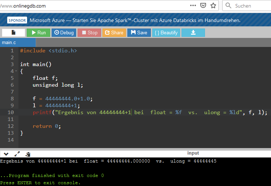Click on 'l = 44444444+1;' line
The image size is (271, 186).
pyautogui.click(x=56, y=105)
